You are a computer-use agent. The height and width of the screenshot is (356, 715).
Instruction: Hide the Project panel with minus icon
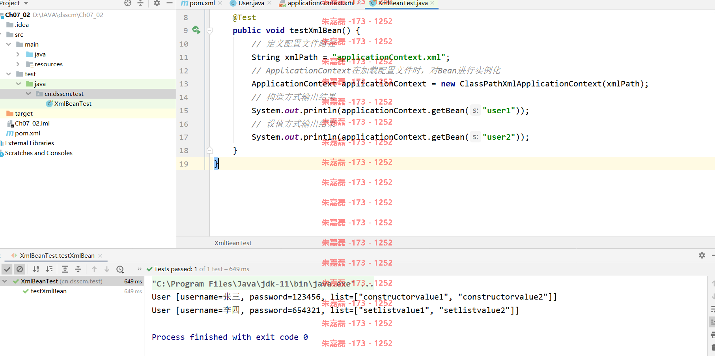170,3
